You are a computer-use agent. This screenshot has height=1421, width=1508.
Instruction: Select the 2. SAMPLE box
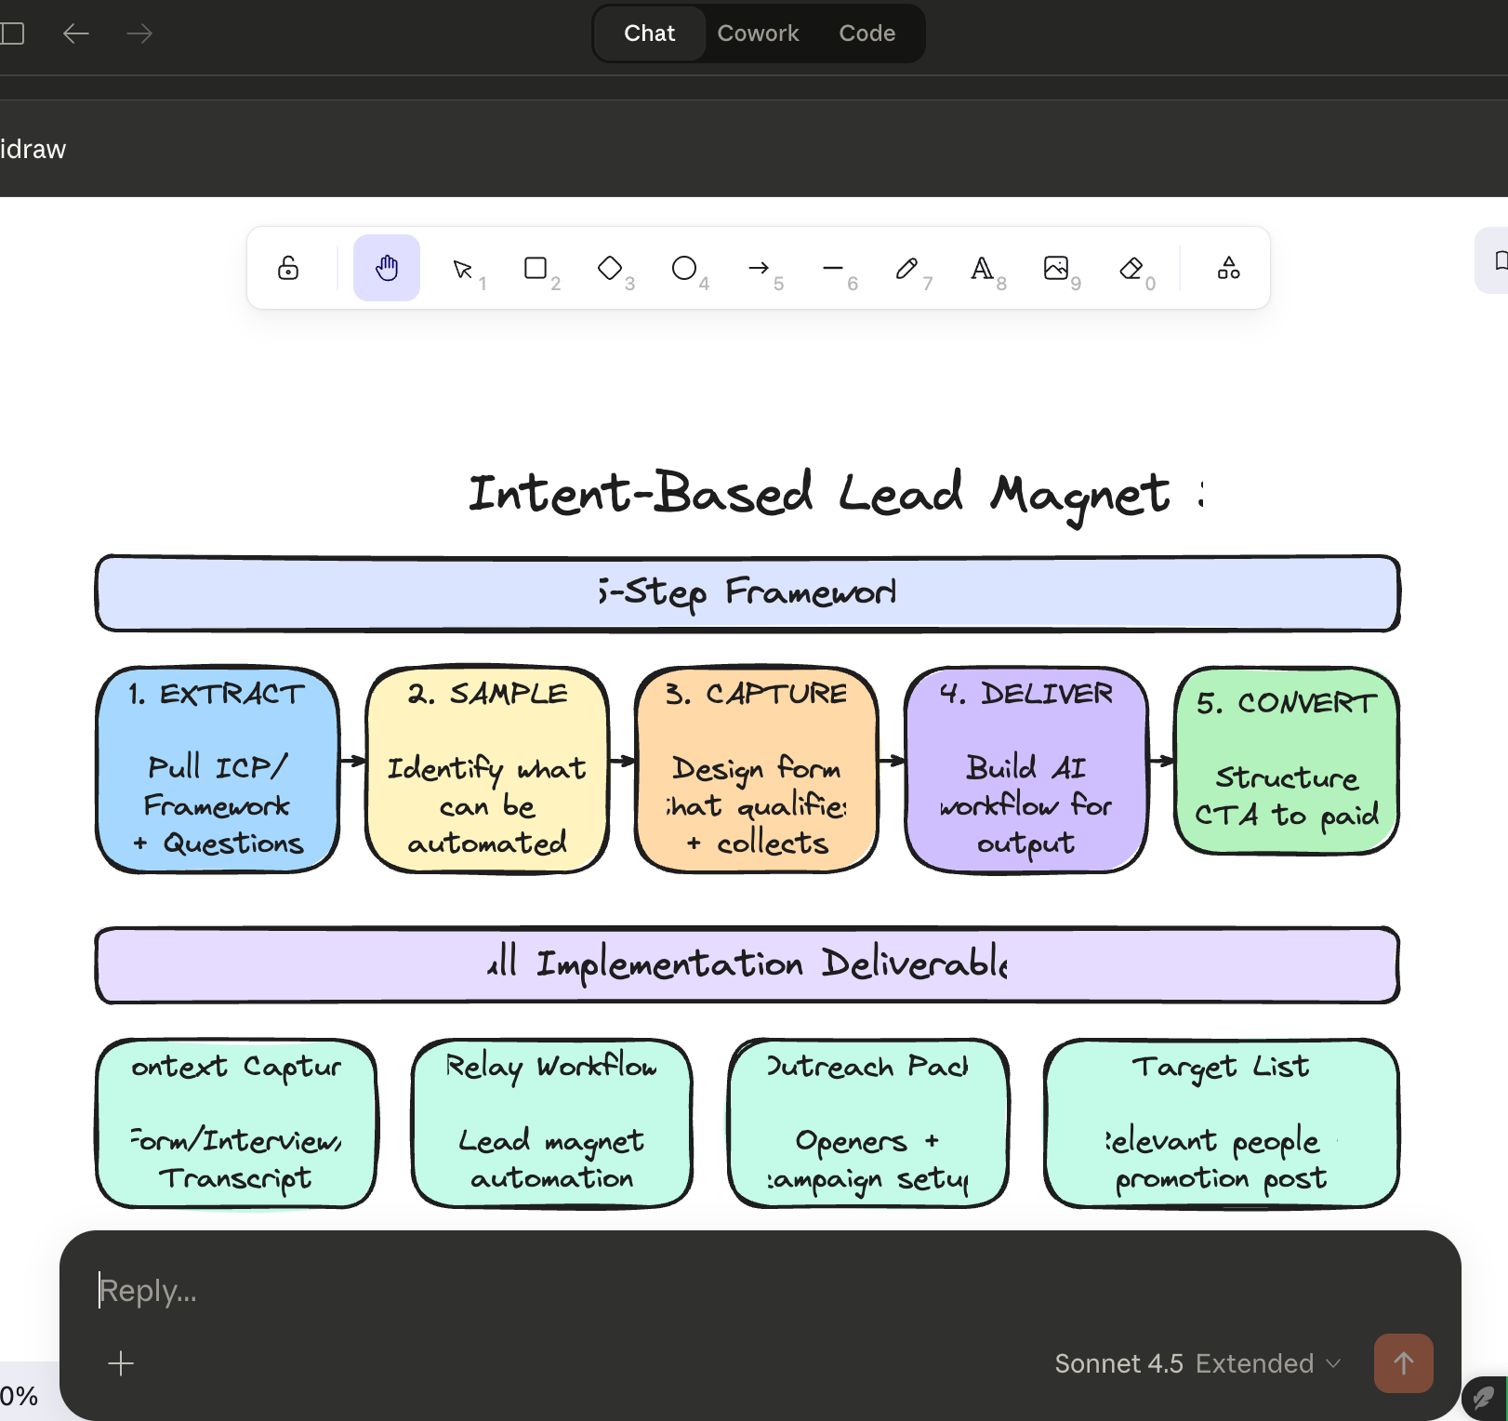click(x=487, y=769)
